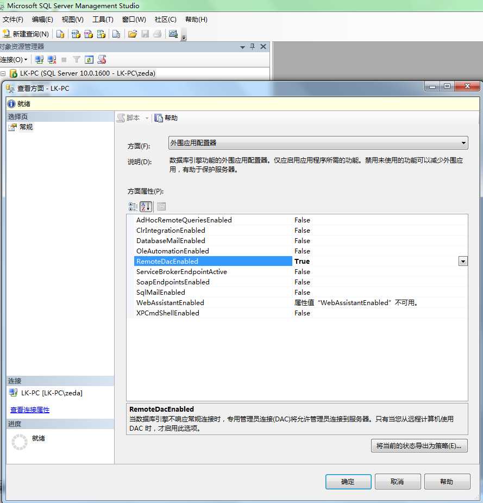The height and width of the screenshot is (503, 483).
Task: Open the 编辑(E) menu
Action: coord(42,20)
